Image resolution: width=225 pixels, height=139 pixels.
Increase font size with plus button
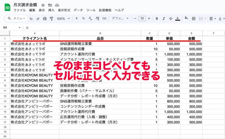click(x=149, y=19)
